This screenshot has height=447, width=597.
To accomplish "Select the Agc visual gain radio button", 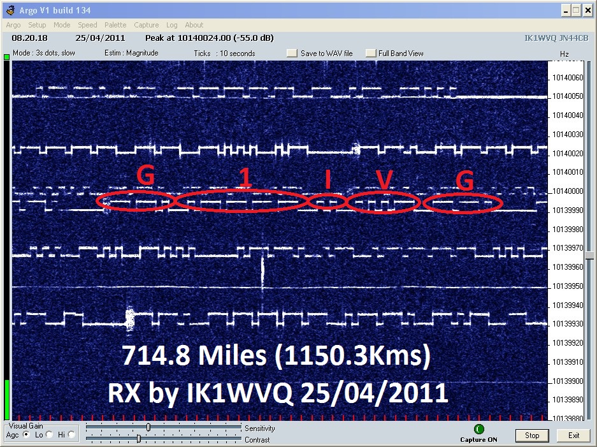I will coord(26,435).
